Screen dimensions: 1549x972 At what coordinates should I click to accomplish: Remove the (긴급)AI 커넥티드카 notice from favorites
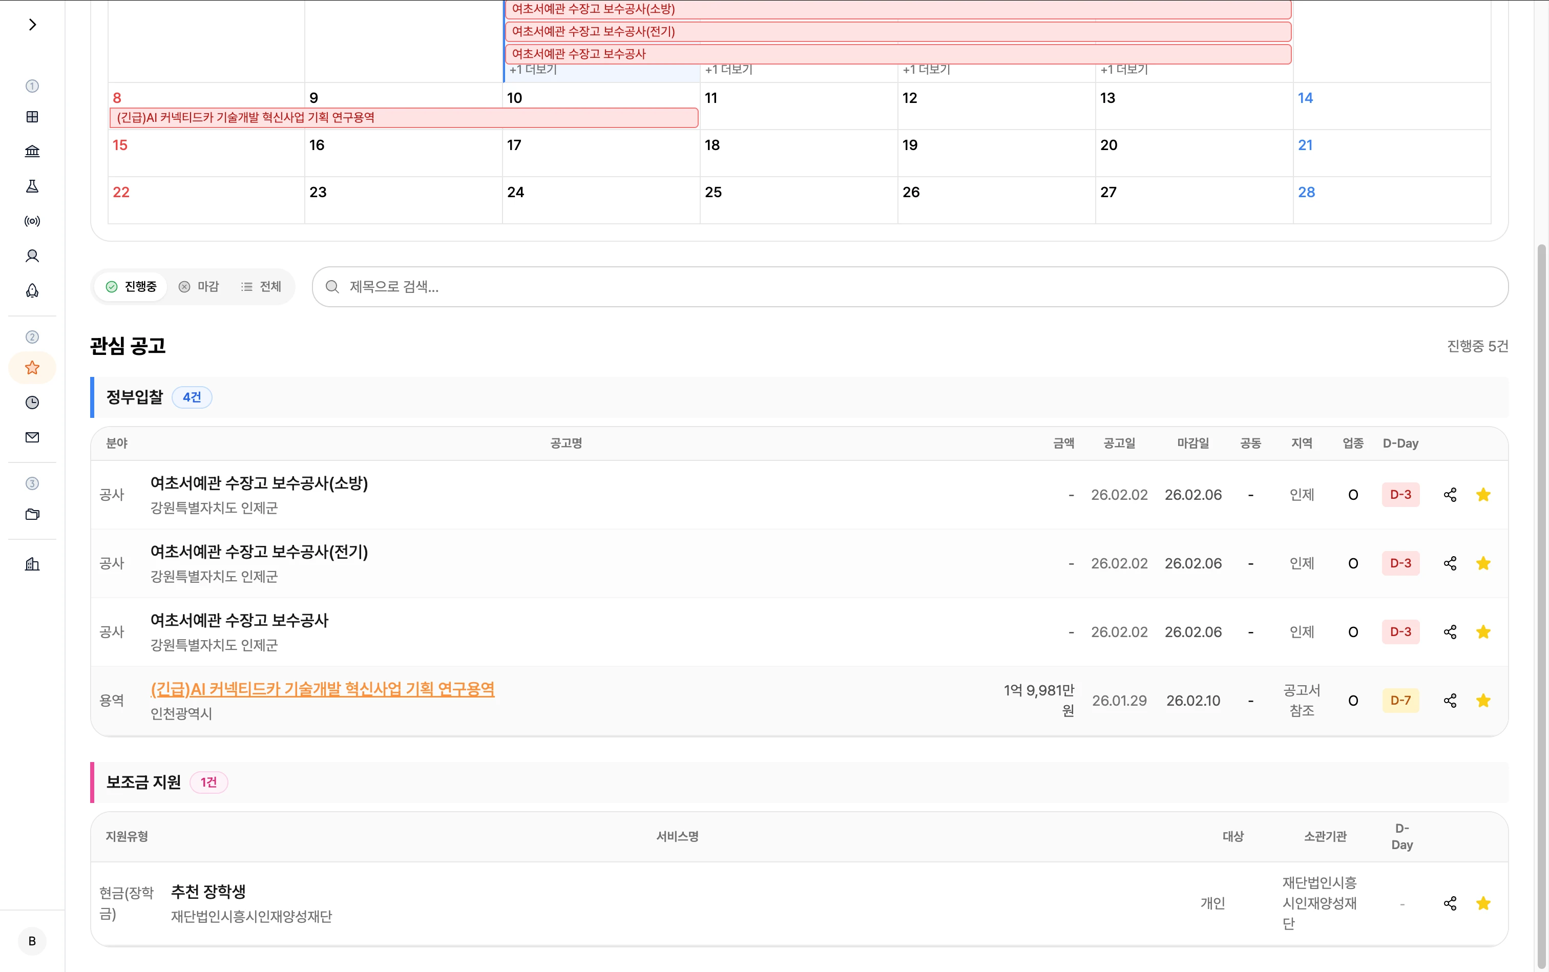click(1483, 700)
